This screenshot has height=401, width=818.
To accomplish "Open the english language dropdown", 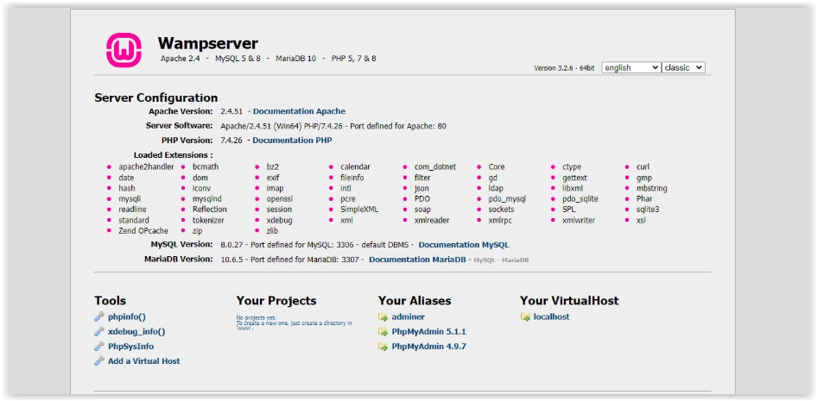I will point(631,68).
